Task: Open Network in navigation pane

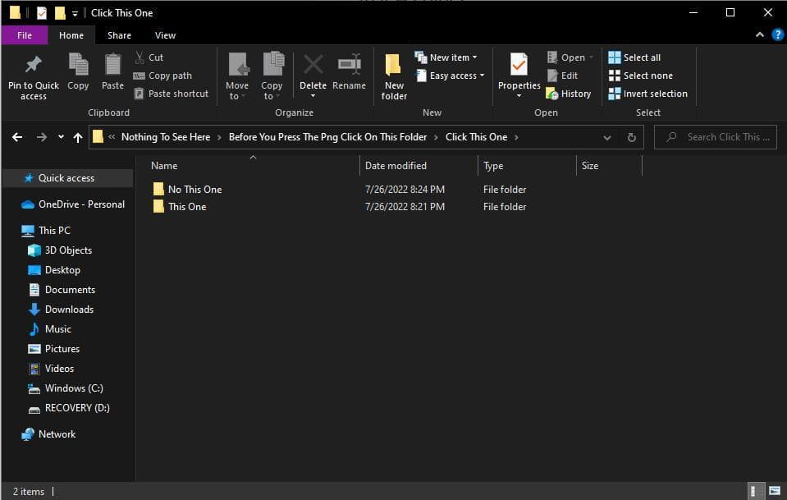Action: pyautogui.click(x=48, y=434)
